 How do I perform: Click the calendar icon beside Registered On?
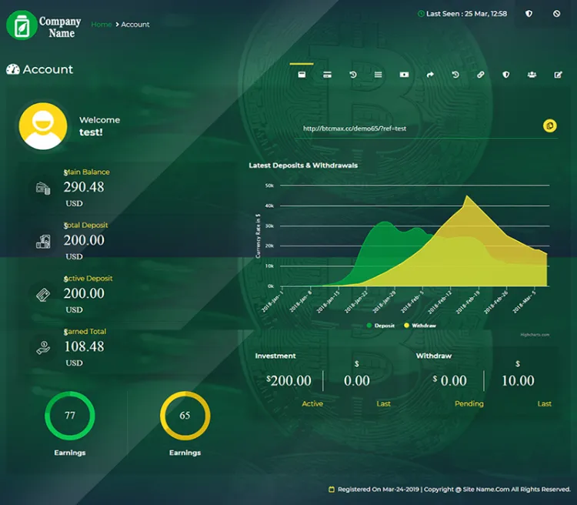pos(332,489)
